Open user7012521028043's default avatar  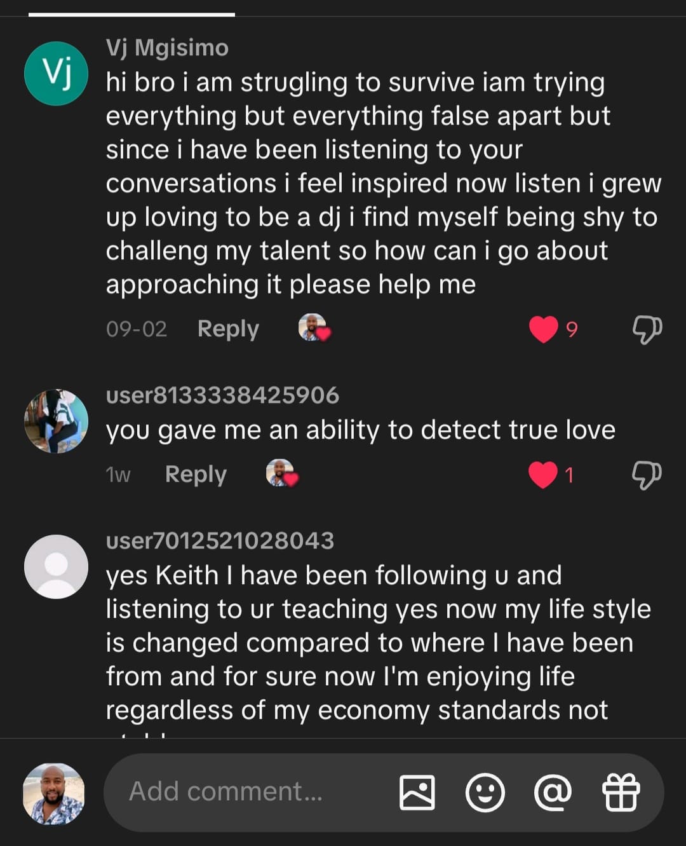tap(56, 566)
